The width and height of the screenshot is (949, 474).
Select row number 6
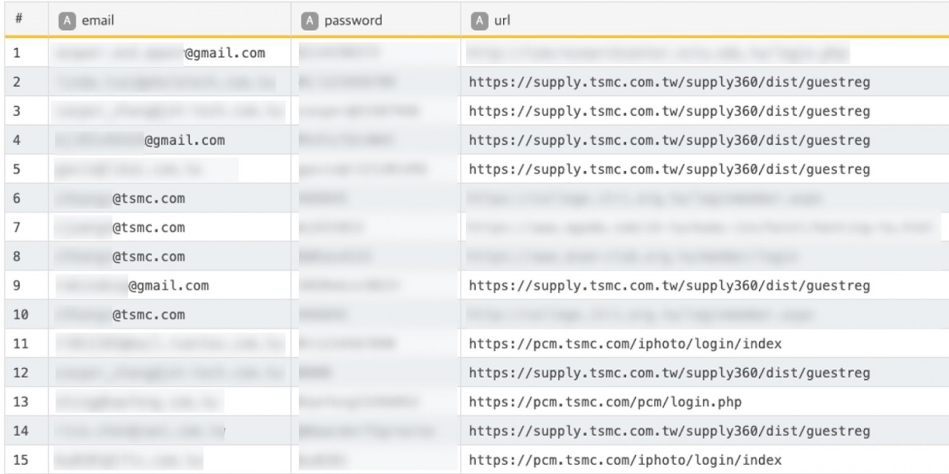point(17,198)
